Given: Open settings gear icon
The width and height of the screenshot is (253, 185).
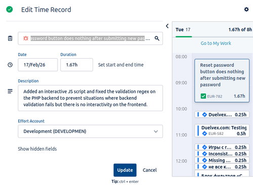Looking at the screenshot, I should [246, 9].
